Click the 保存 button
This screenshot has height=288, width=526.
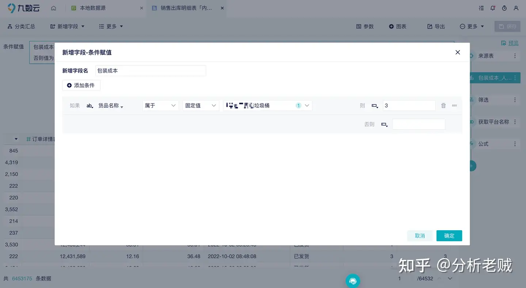coord(507,26)
